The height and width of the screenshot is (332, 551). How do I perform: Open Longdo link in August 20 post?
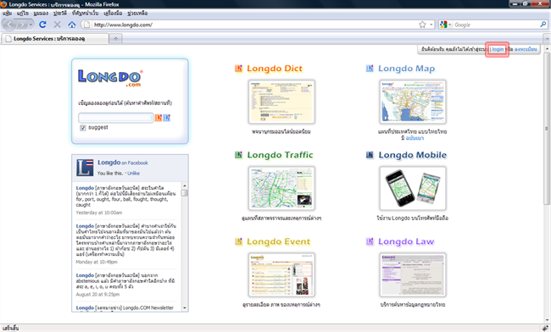pos(85,275)
